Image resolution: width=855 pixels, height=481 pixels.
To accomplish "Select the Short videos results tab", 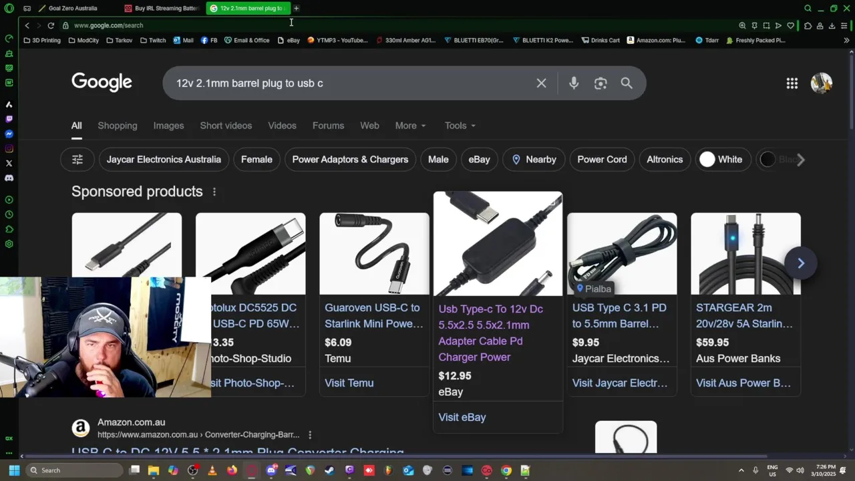I will [x=226, y=126].
